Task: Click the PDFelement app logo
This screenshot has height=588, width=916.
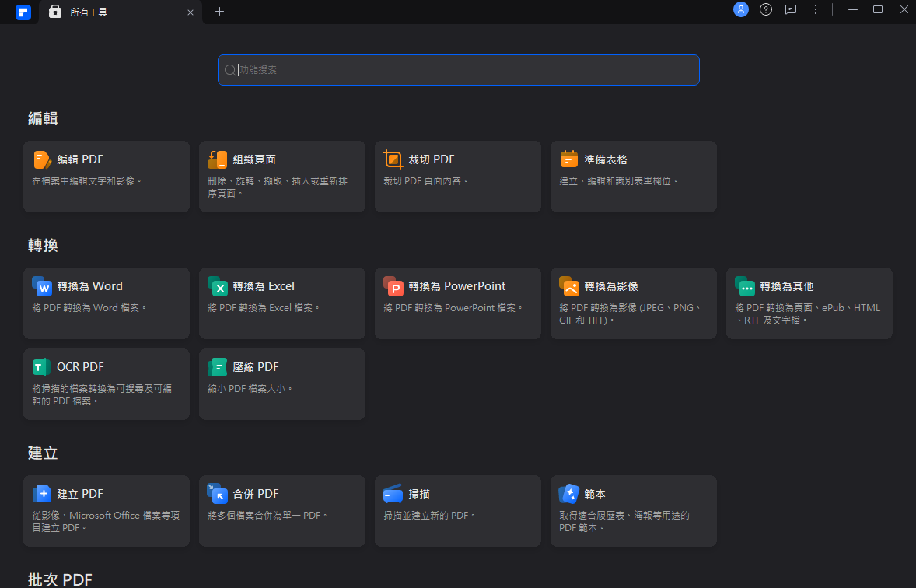Action: (23, 12)
